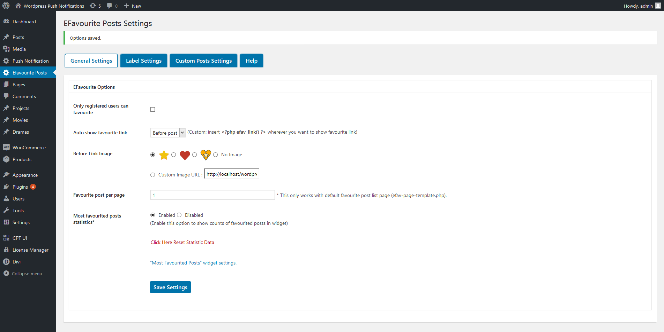
Task: Open the Plugins menu with 4 updates
Action: [x=28, y=187]
